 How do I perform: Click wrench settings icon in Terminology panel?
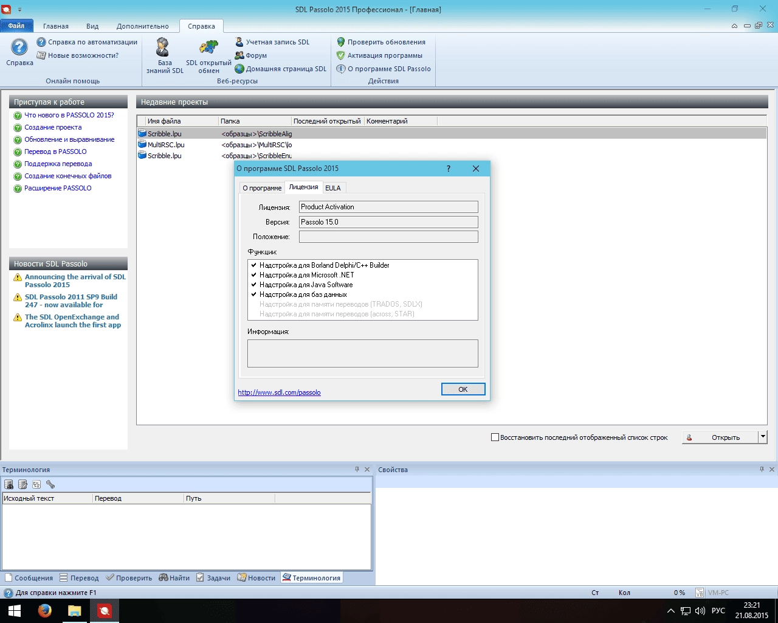point(50,484)
